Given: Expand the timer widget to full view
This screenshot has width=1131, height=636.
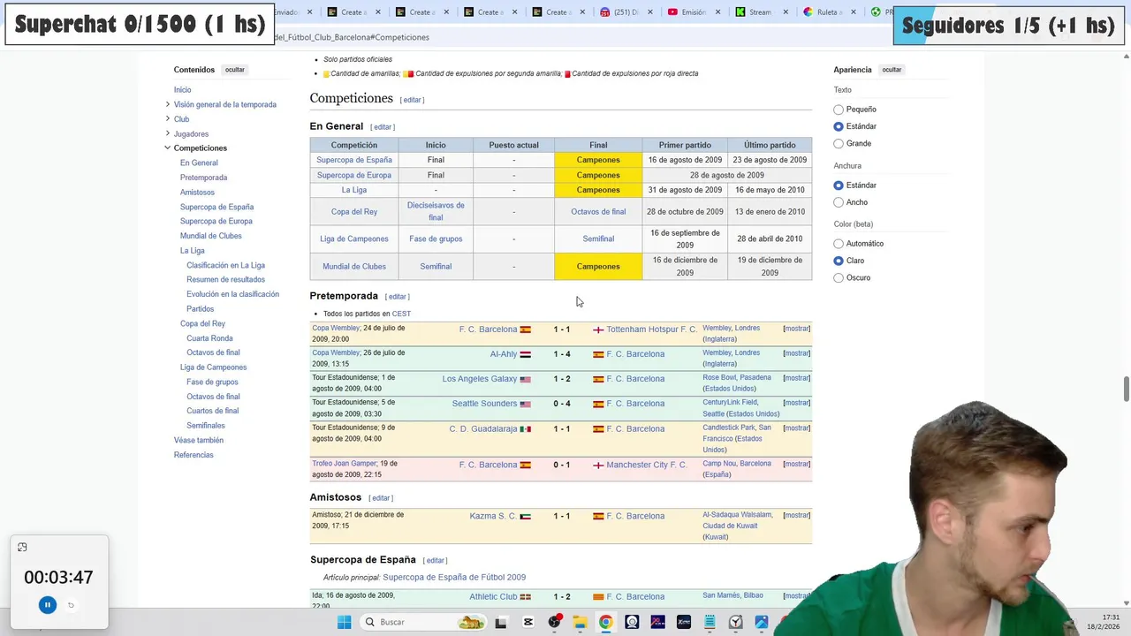Looking at the screenshot, I should [x=22, y=547].
